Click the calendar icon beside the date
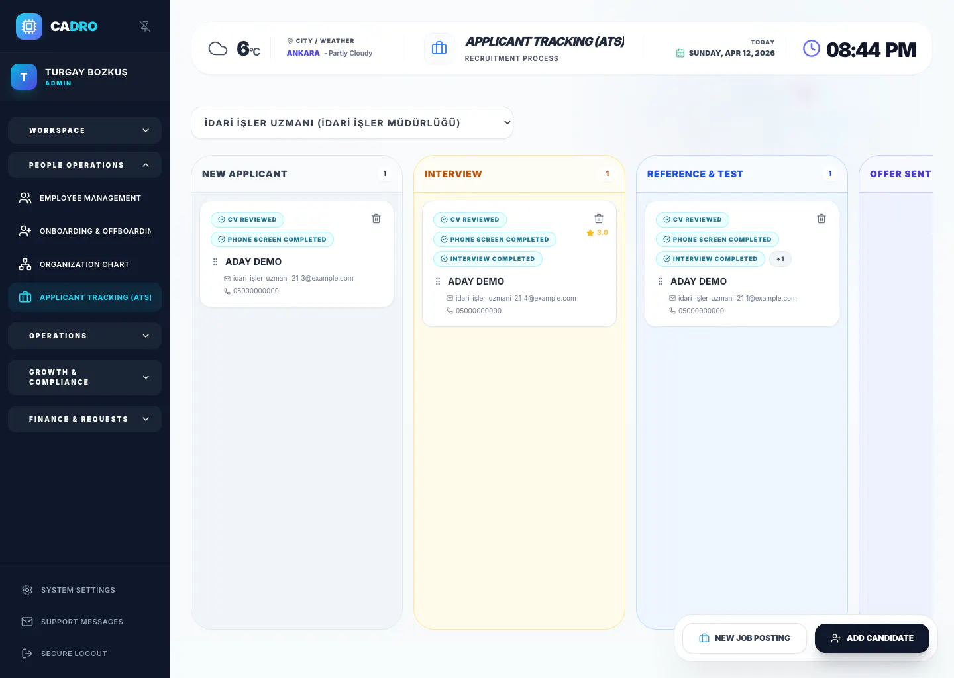This screenshot has width=954, height=678. (x=680, y=53)
